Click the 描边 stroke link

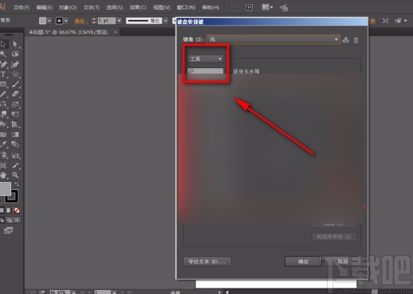click(x=80, y=21)
